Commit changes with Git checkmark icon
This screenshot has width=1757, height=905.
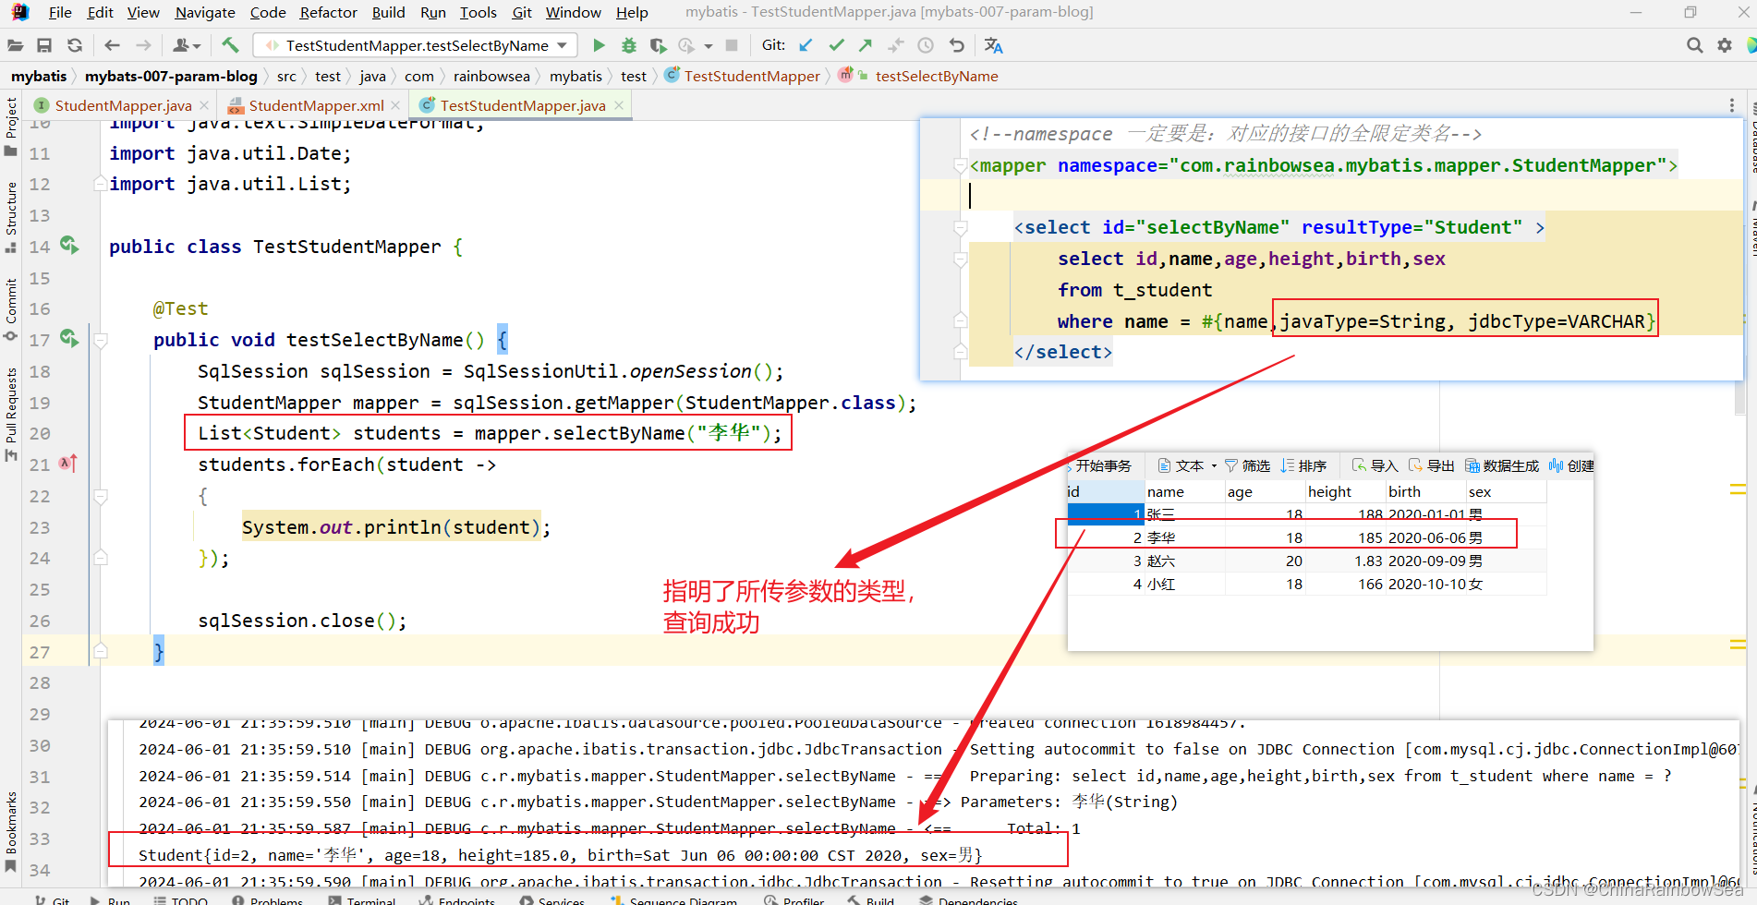pyautogui.click(x=836, y=45)
